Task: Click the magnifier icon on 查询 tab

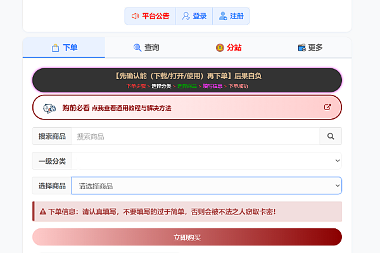Action: 137,47
